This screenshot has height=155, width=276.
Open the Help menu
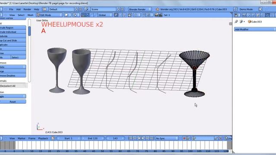pos(36,9)
